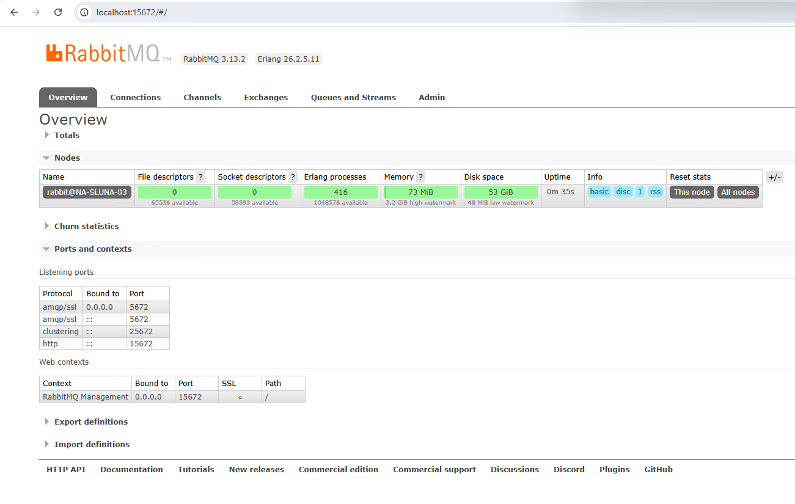Click the Memory usage bar 73 MiB
The image size is (795, 504).
point(421,192)
